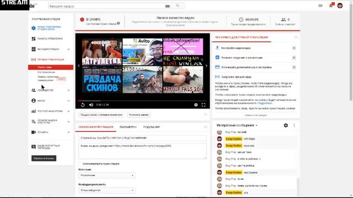
Task: Expand the Create sidebar section
Action: (68, 132)
